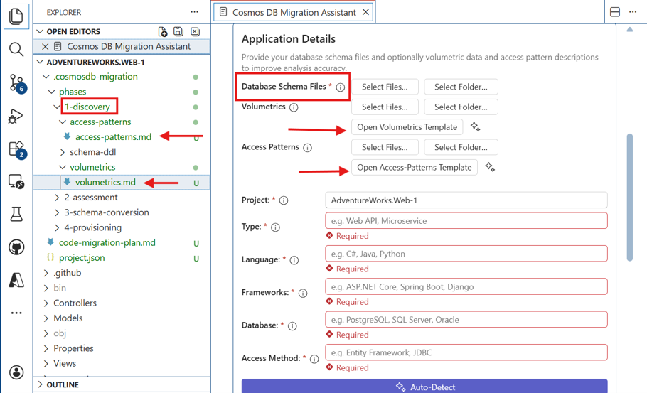The image size is (647, 393).
Task: Click the editor vertical scrollbar thumb
Action: 629,197
